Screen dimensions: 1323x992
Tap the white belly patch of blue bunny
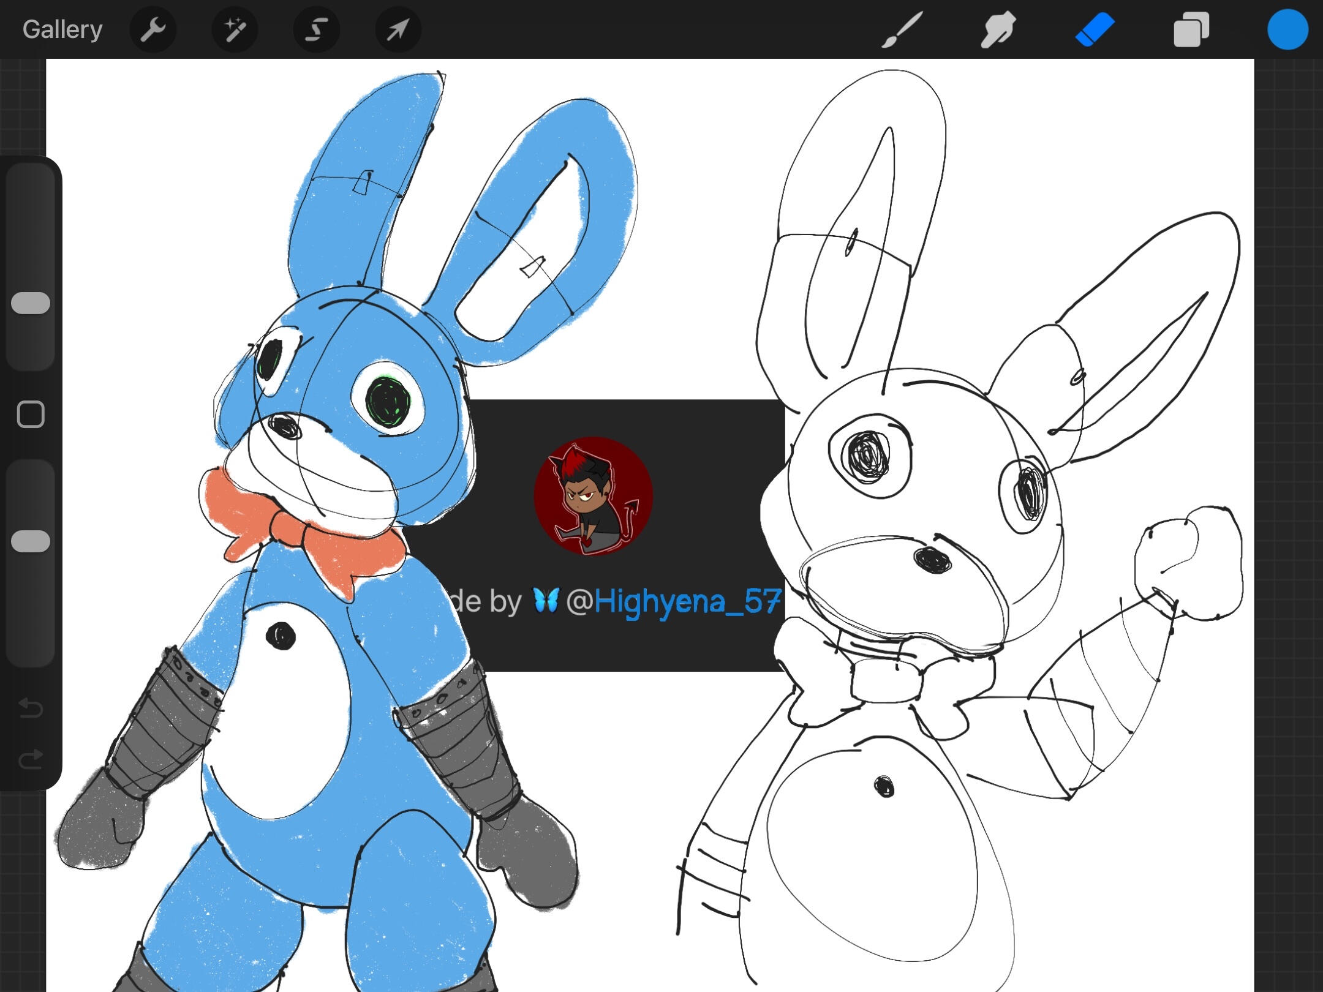[282, 716]
